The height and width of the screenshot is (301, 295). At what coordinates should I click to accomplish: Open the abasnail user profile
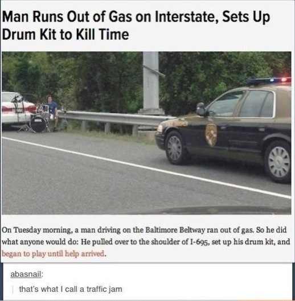pos(26,274)
